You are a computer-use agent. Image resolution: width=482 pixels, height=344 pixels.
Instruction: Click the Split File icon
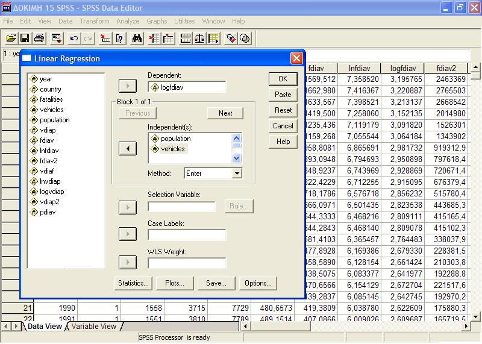(x=186, y=39)
